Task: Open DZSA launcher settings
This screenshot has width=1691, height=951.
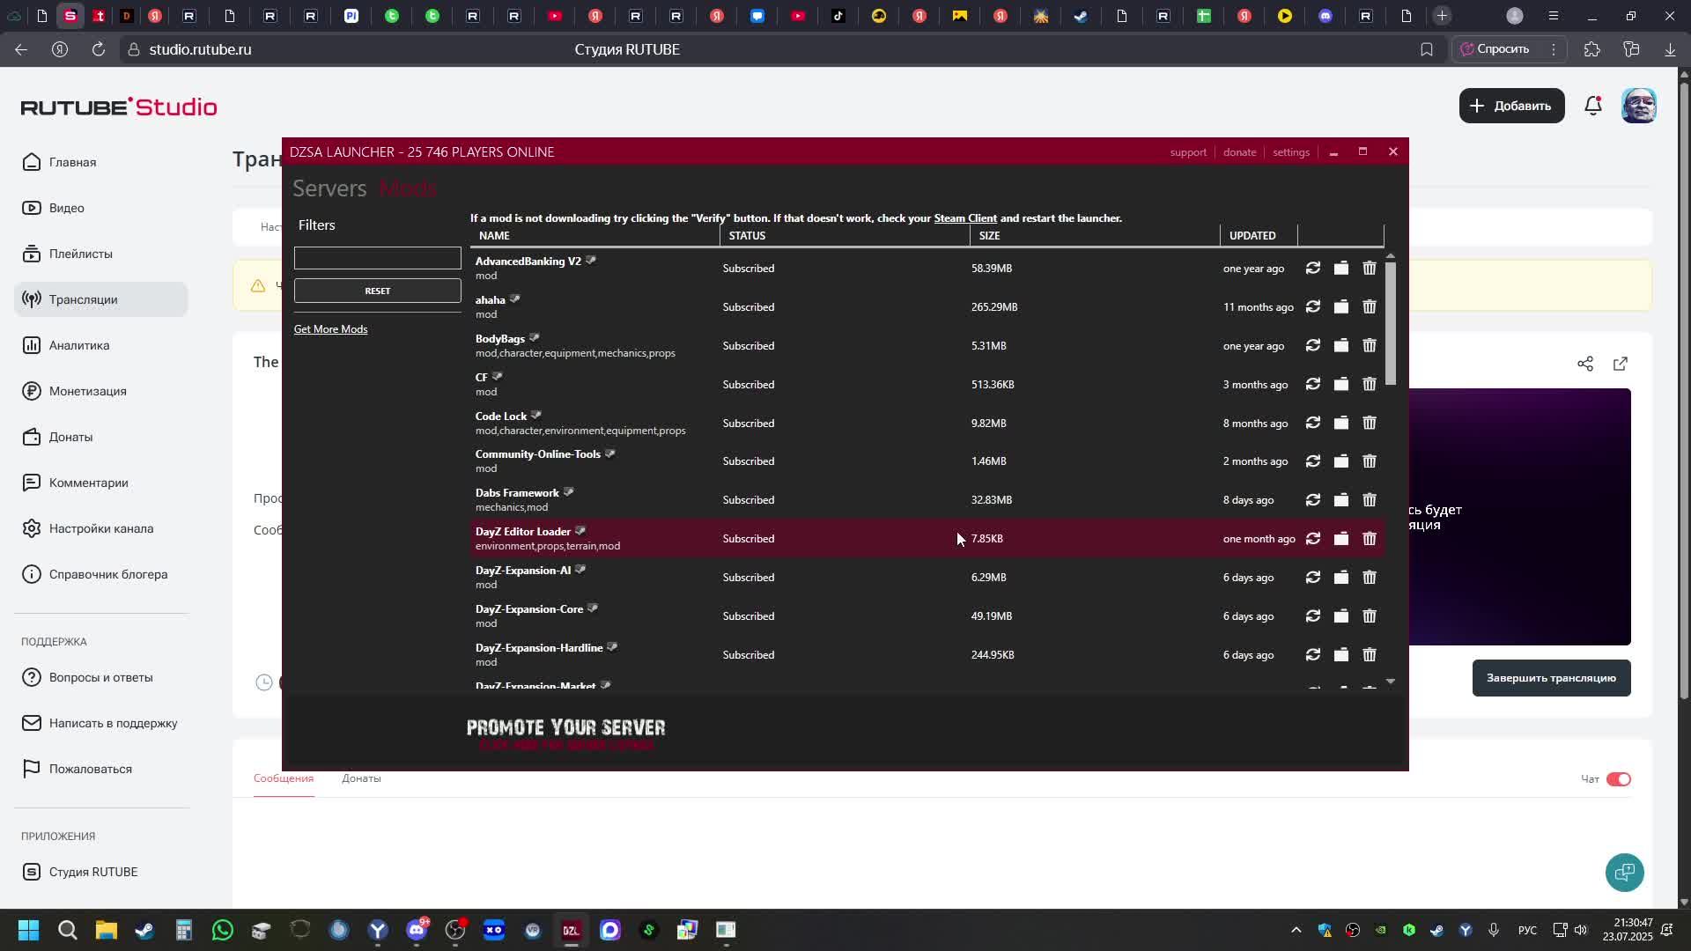Action: coord(1291,152)
